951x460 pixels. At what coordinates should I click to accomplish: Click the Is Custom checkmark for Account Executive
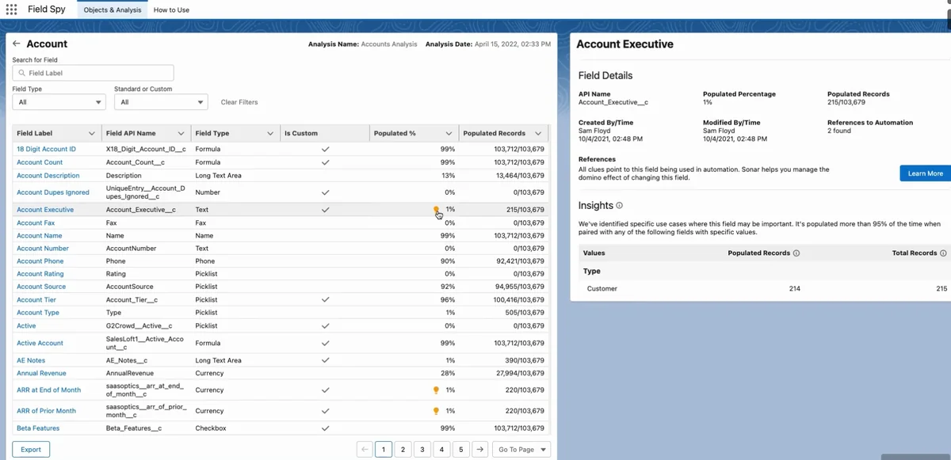(x=325, y=210)
